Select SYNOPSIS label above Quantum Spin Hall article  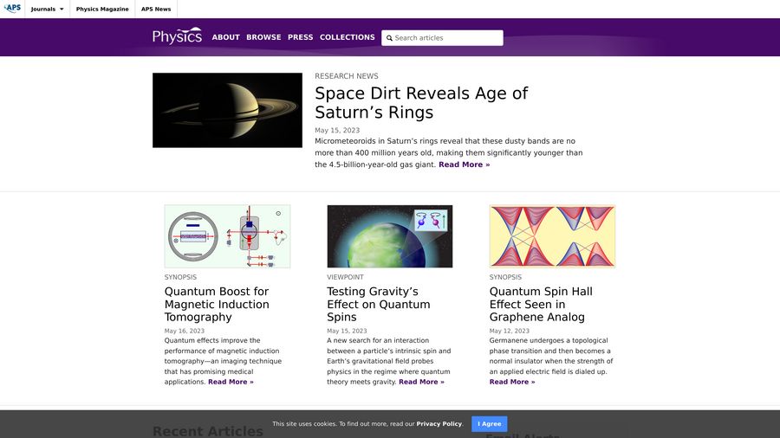click(x=505, y=277)
